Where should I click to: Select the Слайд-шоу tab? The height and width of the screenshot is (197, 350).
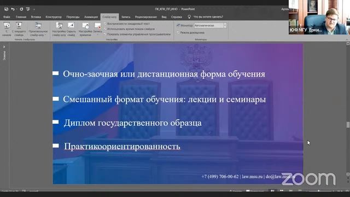click(109, 17)
